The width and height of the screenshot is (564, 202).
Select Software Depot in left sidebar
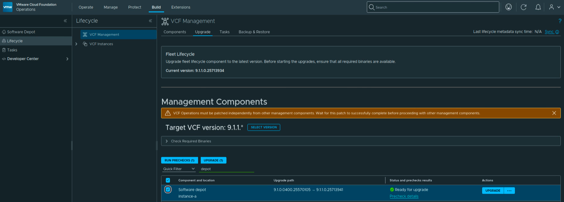pyautogui.click(x=21, y=32)
